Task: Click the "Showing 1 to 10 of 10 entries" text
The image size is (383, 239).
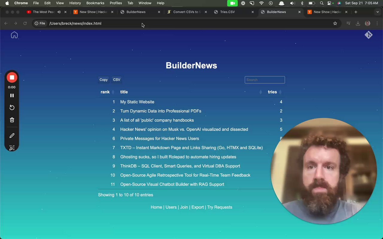Action: click(x=126, y=195)
